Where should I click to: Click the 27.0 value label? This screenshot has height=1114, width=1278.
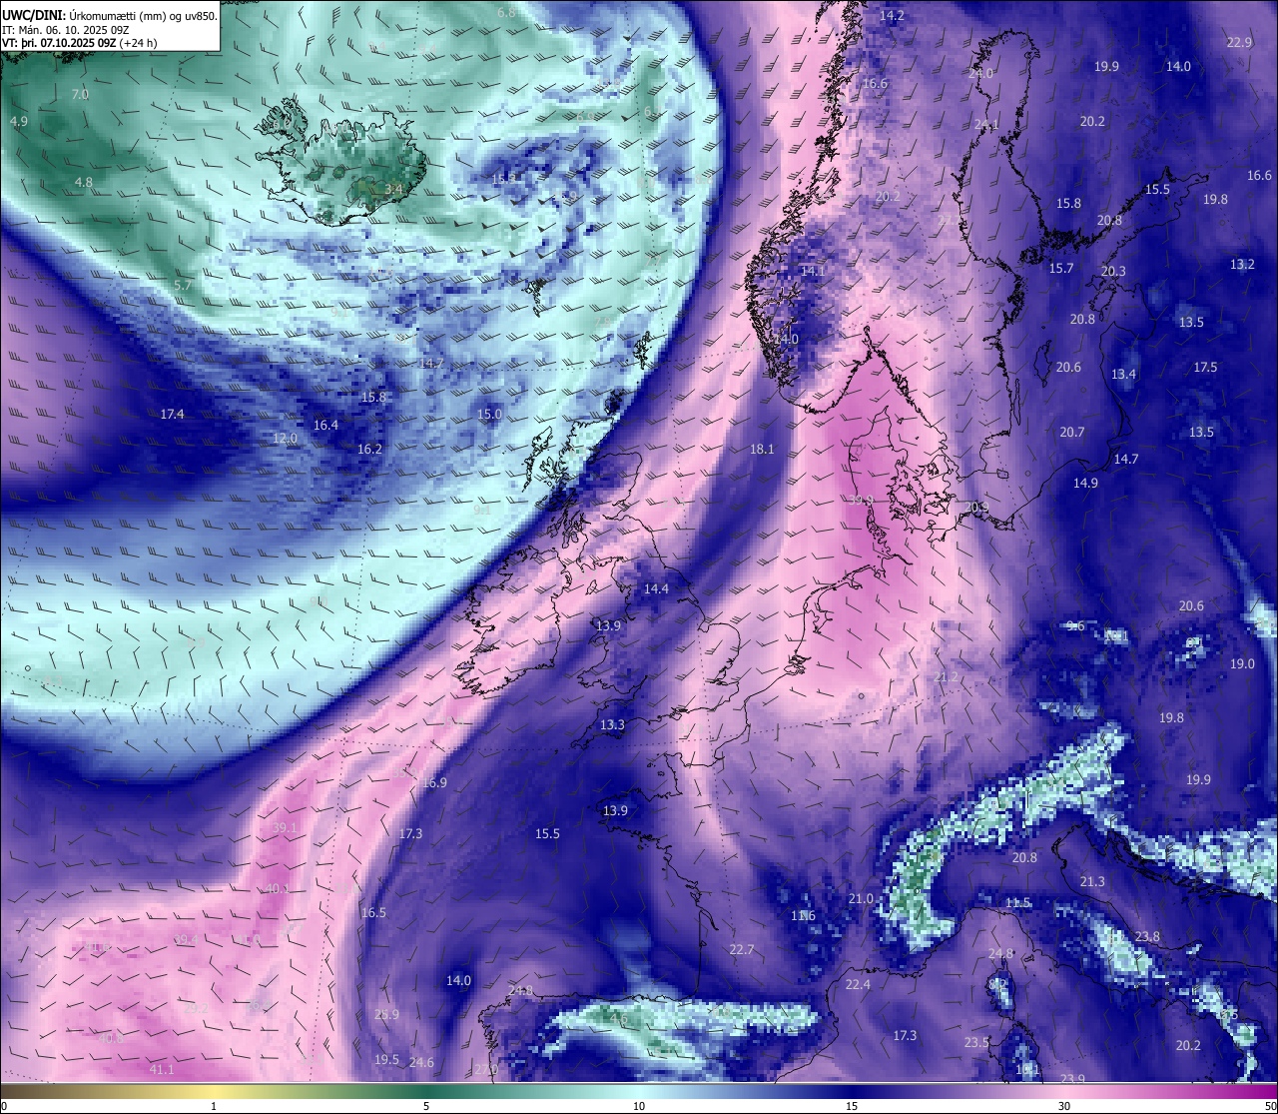tap(485, 1070)
